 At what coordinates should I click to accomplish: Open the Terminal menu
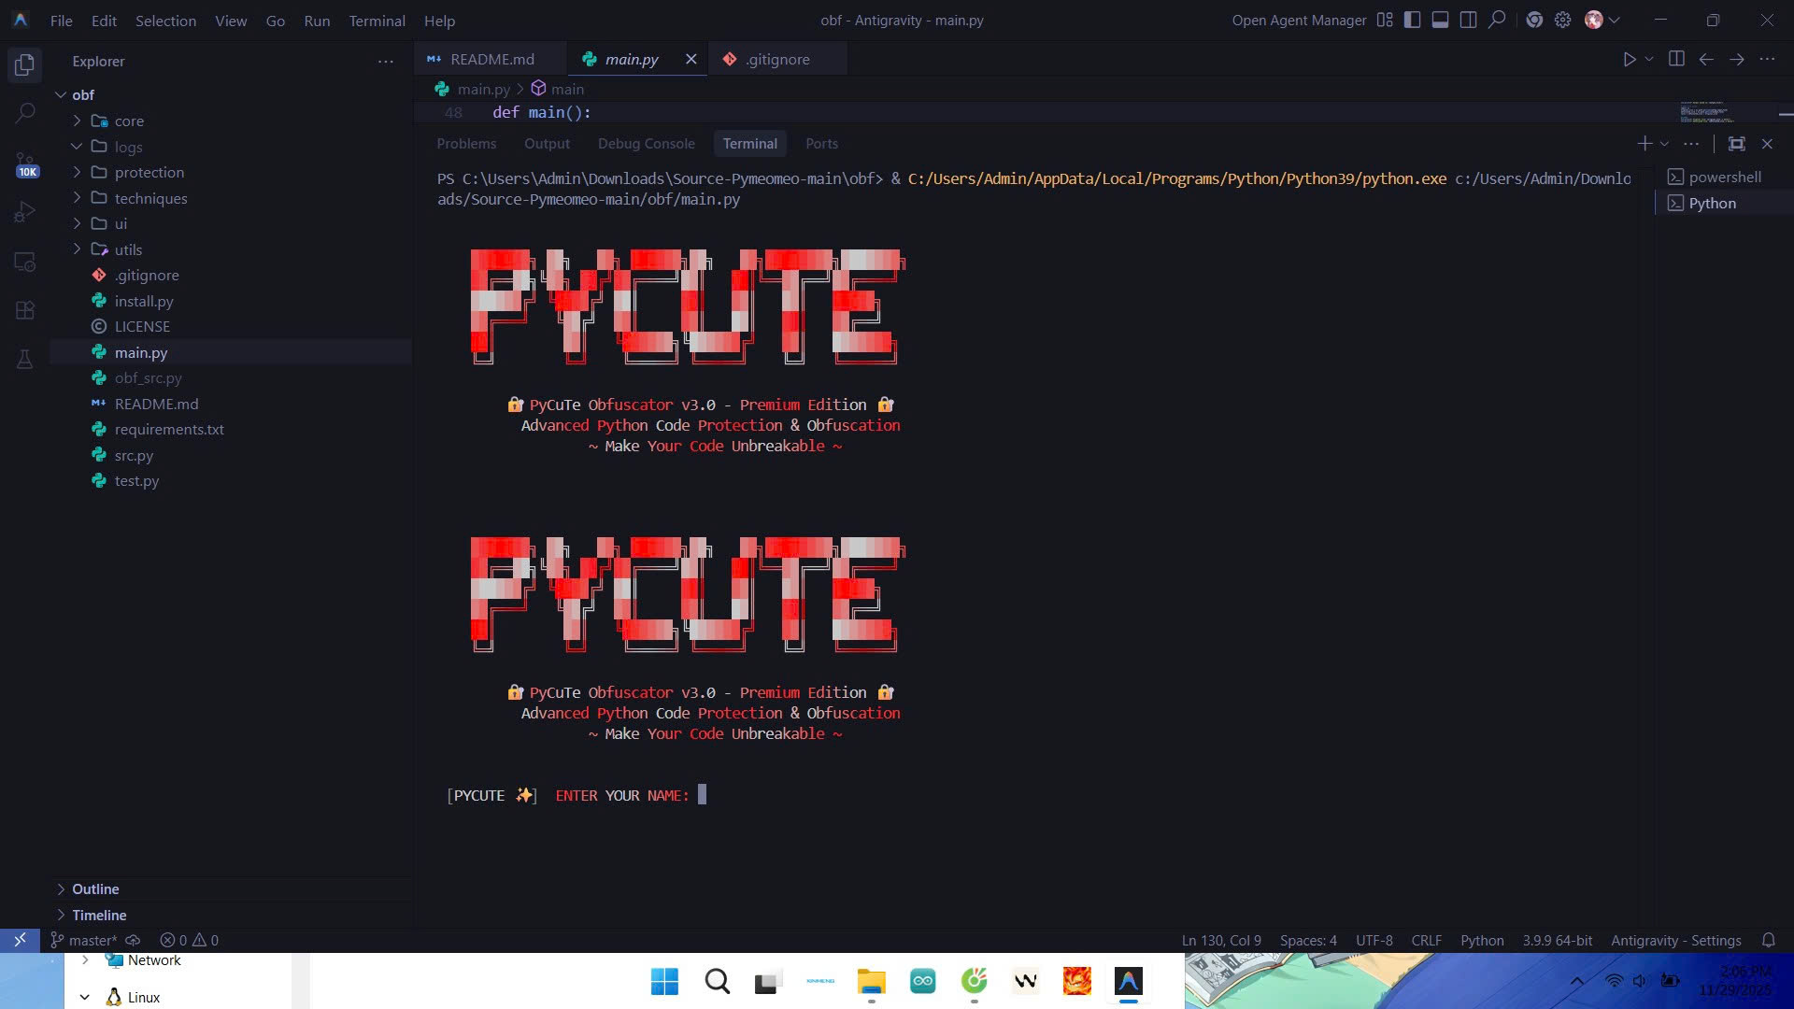click(377, 21)
